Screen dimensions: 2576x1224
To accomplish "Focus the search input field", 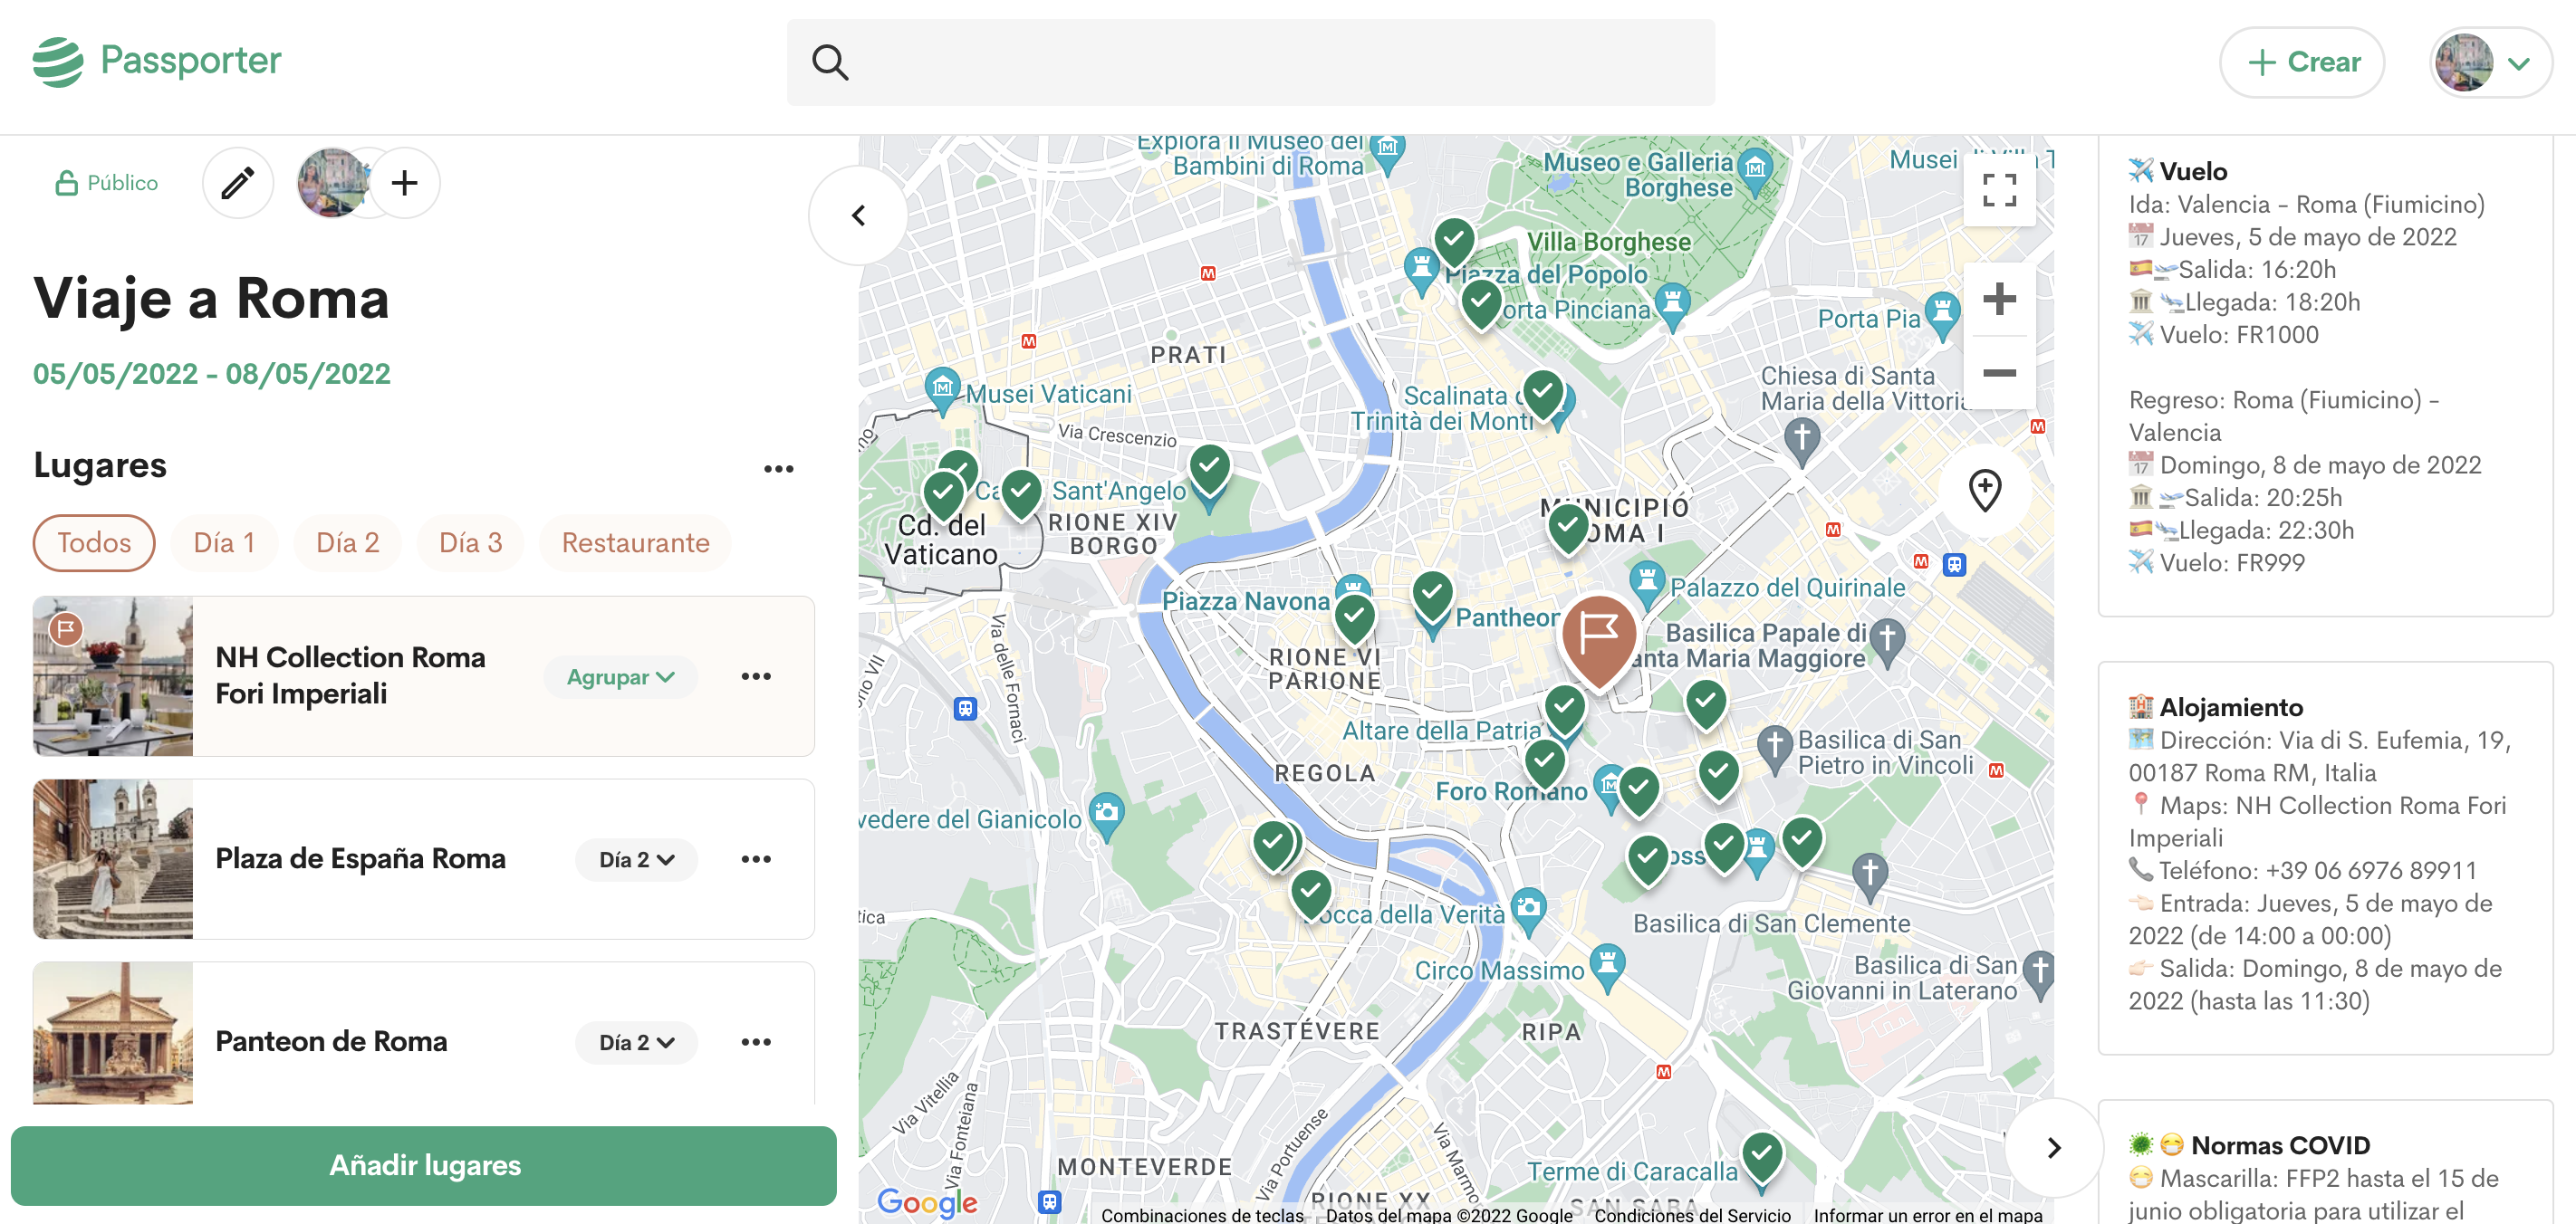I will pyautogui.click(x=1251, y=63).
